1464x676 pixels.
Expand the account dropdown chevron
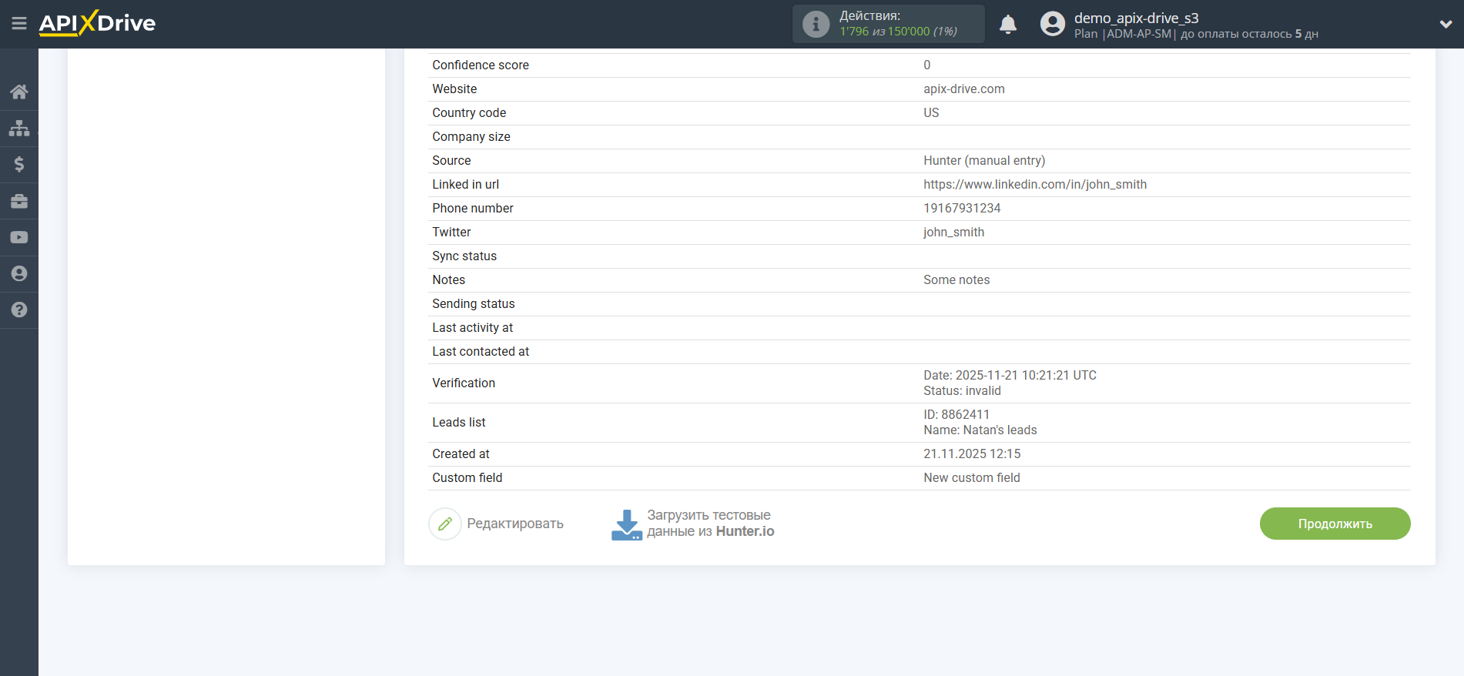[x=1446, y=25]
